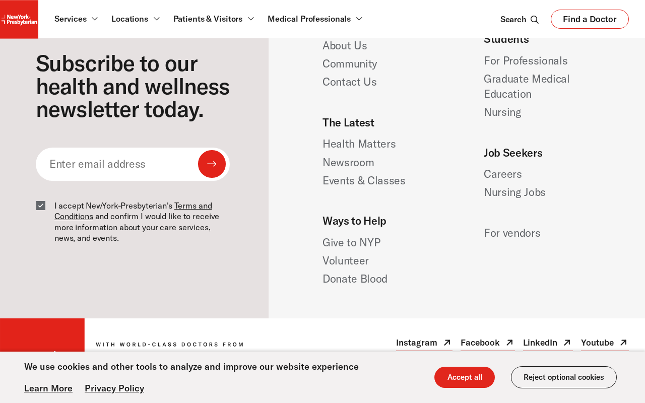The height and width of the screenshot is (403, 645).
Task: Open Instagram external link arrow
Action: (447, 343)
